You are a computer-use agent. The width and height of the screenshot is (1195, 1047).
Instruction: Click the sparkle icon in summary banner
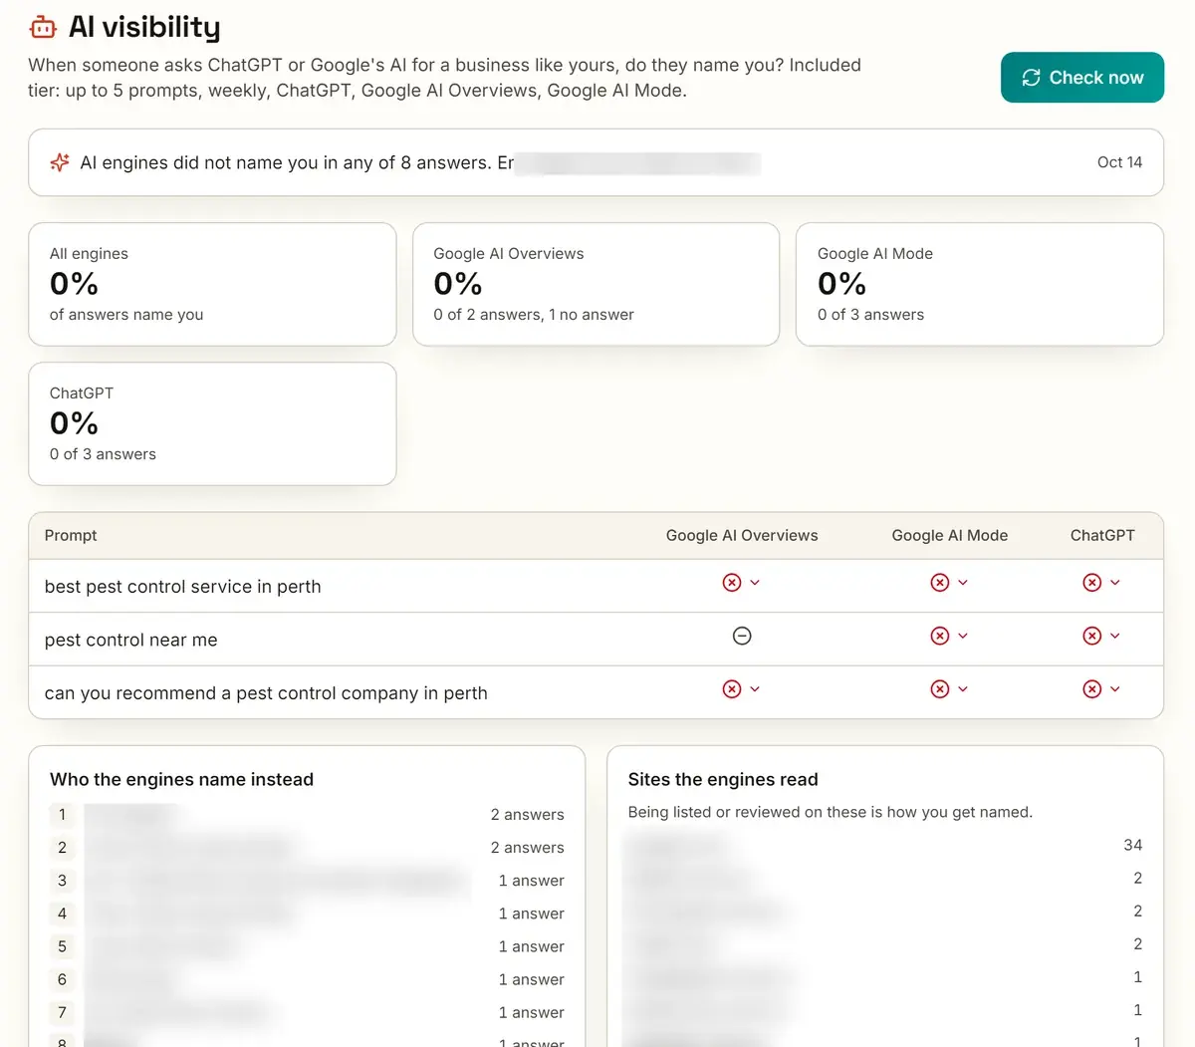coord(60,162)
